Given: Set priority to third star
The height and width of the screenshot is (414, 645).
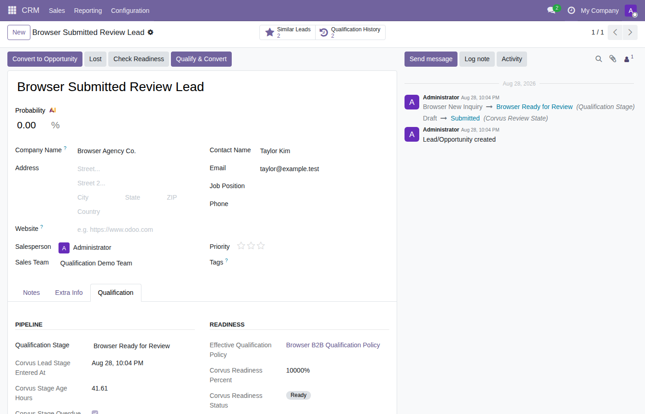Looking at the screenshot, I should click(261, 246).
